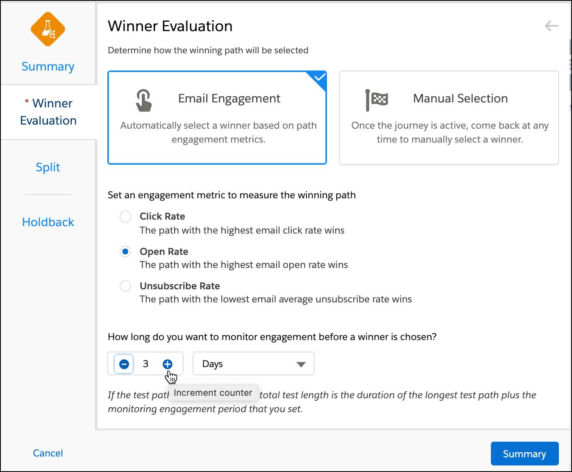Switch to the Split section

coord(48,167)
